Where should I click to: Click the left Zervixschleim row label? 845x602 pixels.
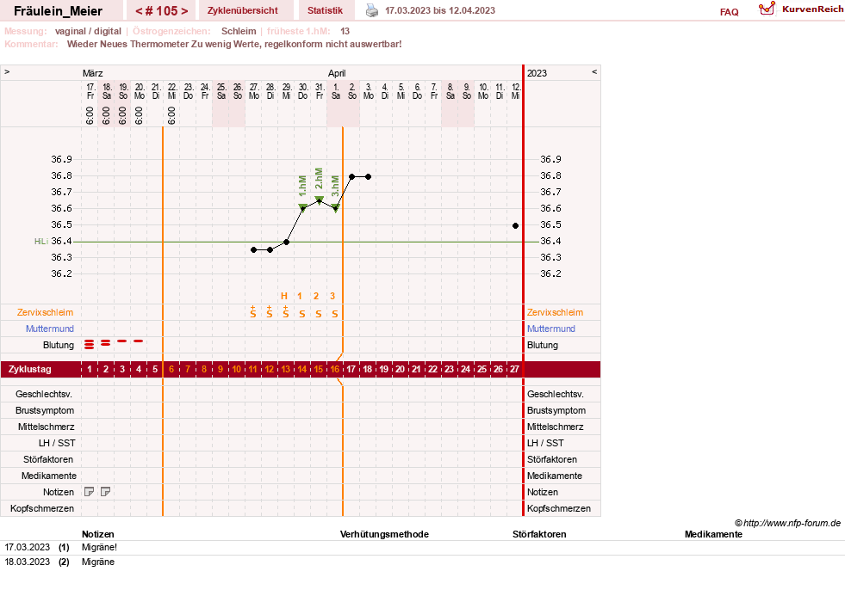click(x=45, y=312)
